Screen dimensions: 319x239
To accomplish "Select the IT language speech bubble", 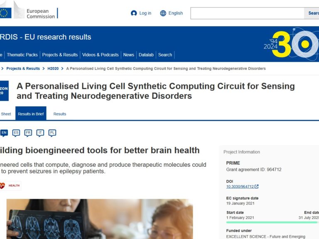I will pyautogui.click(x=40, y=133).
